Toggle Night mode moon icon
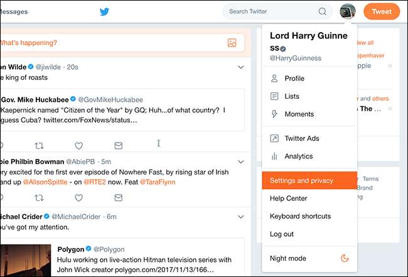This screenshot has width=408, height=277. [x=344, y=258]
